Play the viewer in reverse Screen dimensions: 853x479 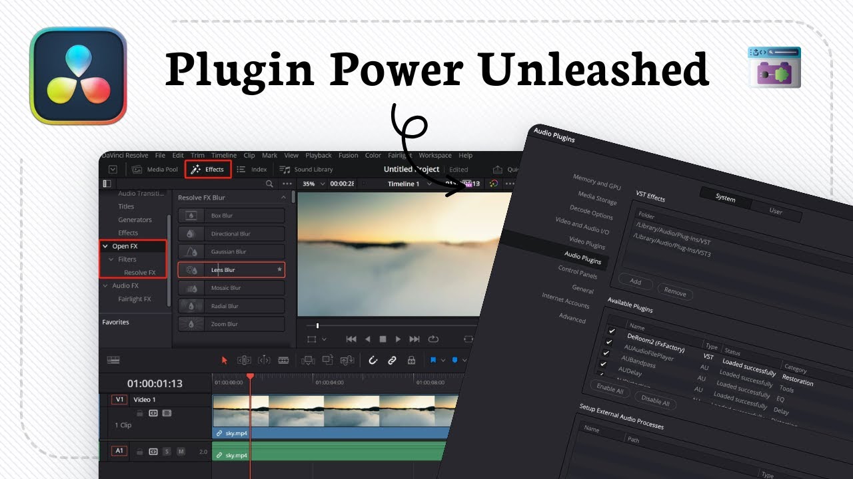click(367, 339)
